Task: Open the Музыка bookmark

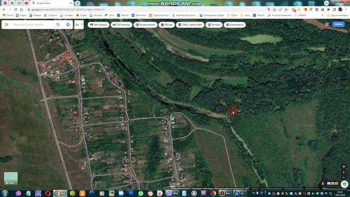Action: click(x=96, y=15)
